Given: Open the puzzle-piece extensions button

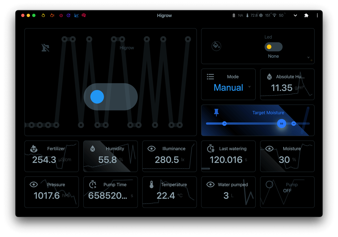Looking at the screenshot, I should (x=306, y=15).
